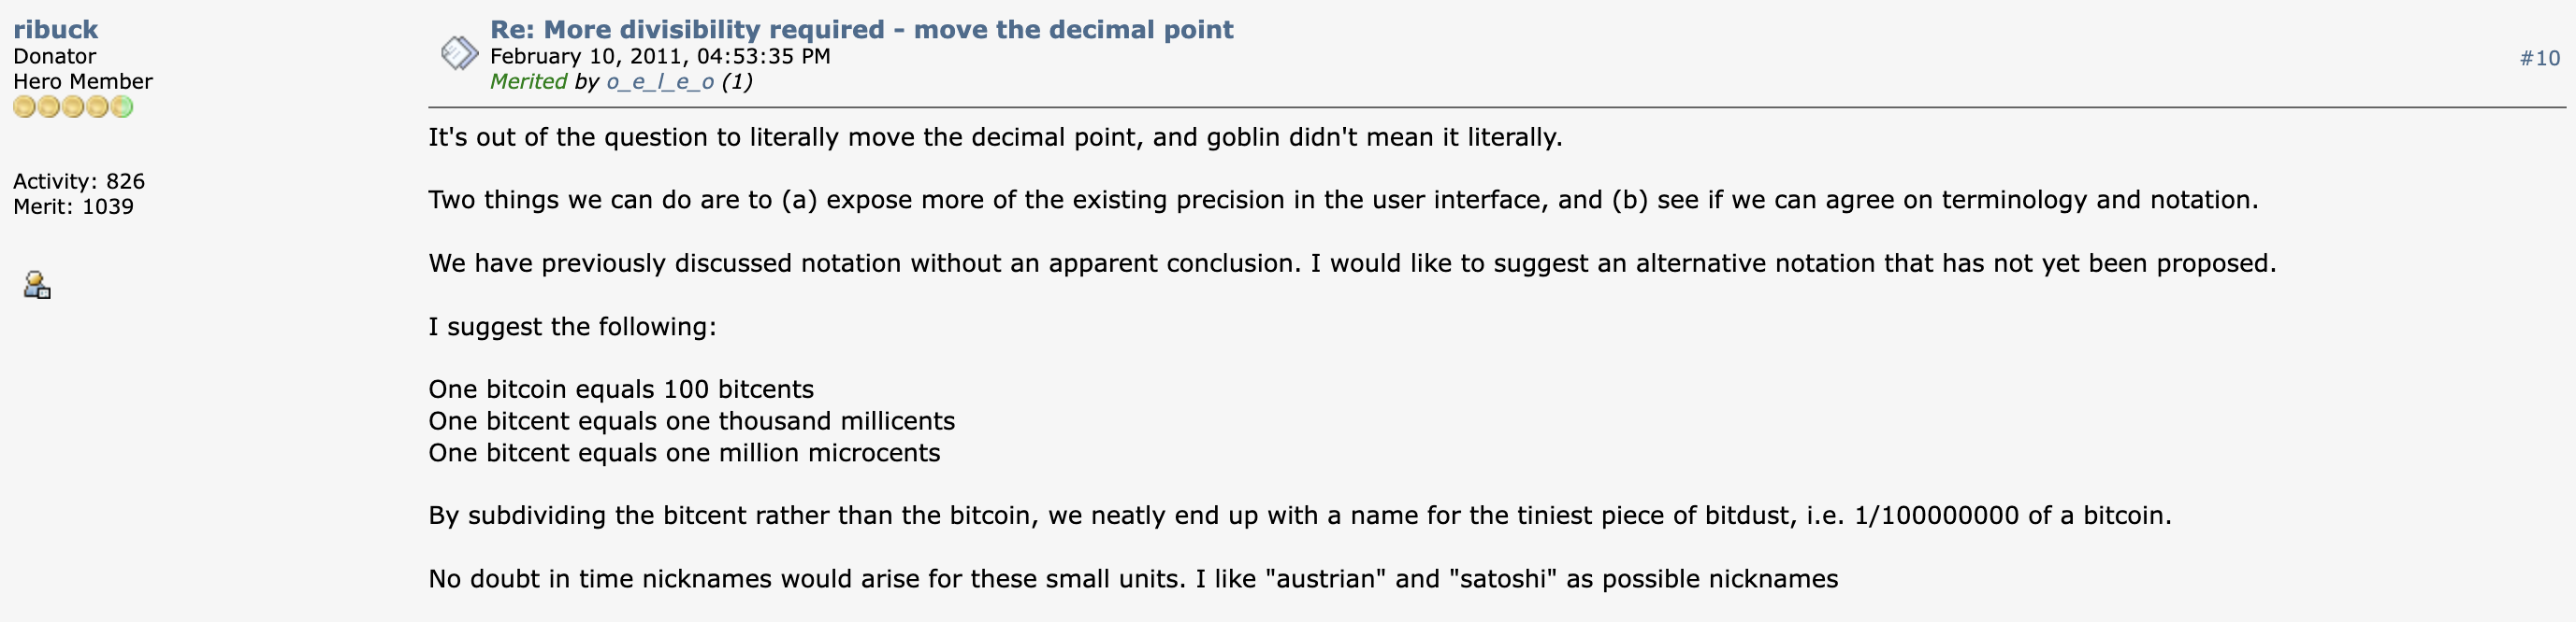2576x622 pixels.
Task: Open the #10 post permalink
Action: (2538, 59)
